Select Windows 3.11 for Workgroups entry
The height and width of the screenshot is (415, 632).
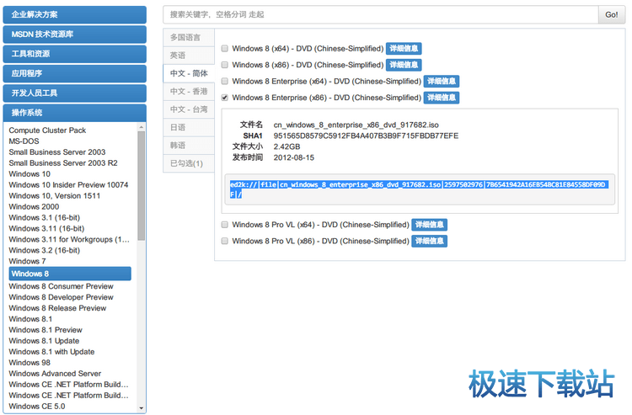[x=69, y=240]
